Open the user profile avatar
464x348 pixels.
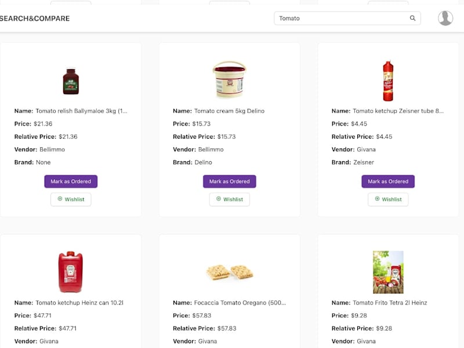click(x=445, y=18)
